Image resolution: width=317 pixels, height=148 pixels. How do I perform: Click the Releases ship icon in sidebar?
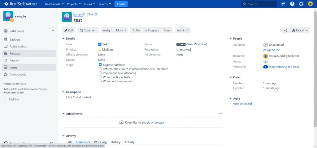[x=6, y=53]
